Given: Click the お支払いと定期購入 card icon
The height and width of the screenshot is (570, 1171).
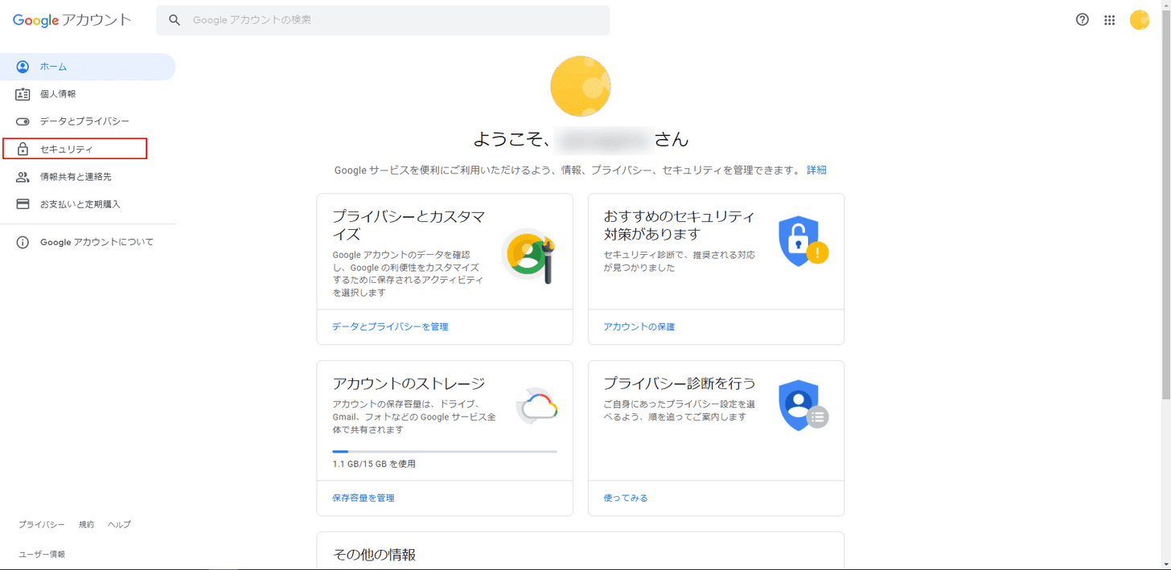Looking at the screenshot, I should (x=23, y=204).
